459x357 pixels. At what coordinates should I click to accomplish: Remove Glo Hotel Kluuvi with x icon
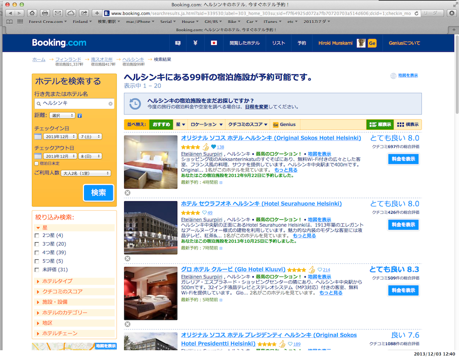pos(127,324)
